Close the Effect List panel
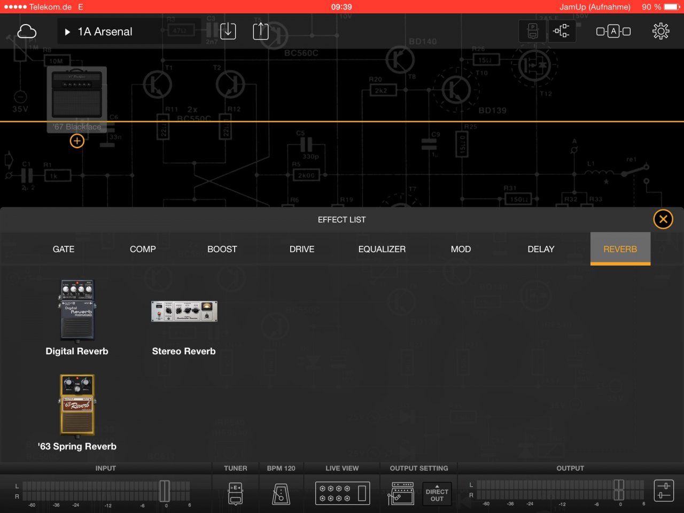 (663, 219)
